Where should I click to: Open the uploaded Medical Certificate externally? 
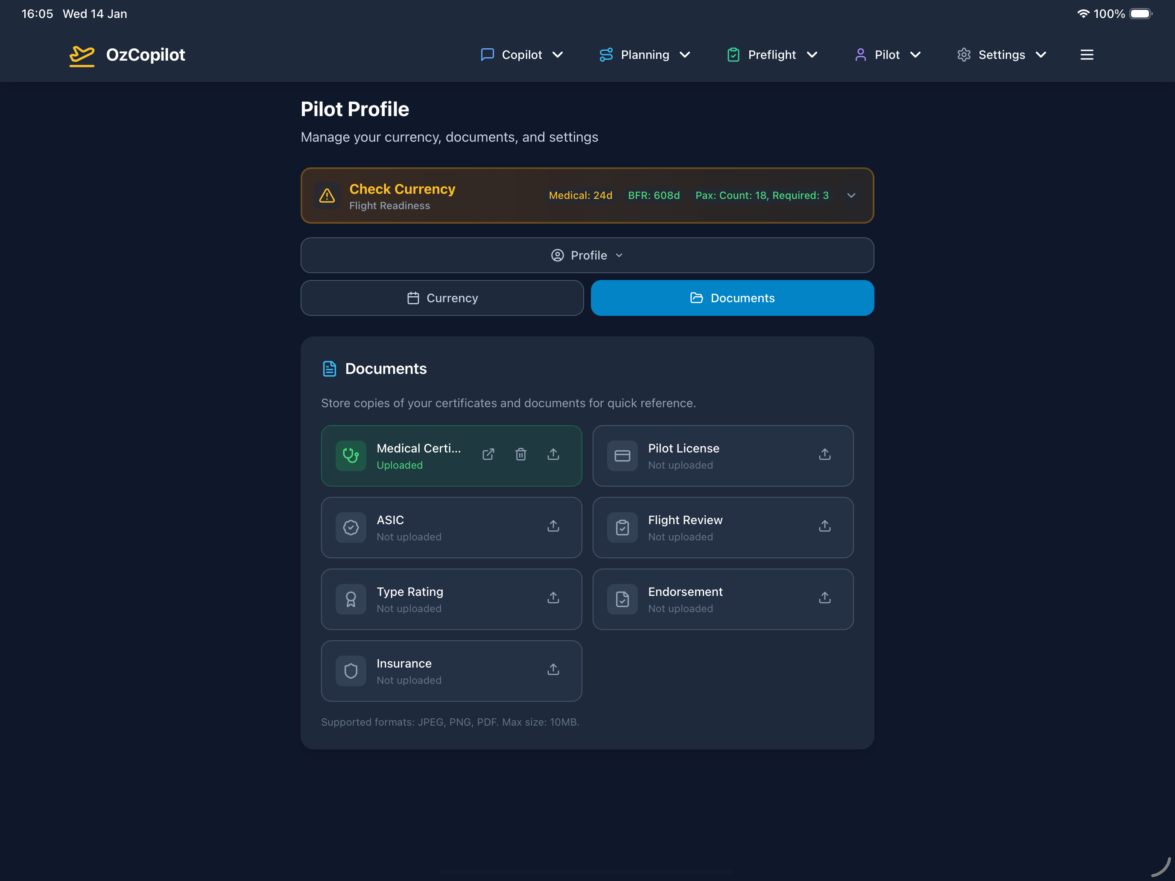[488, 455]
